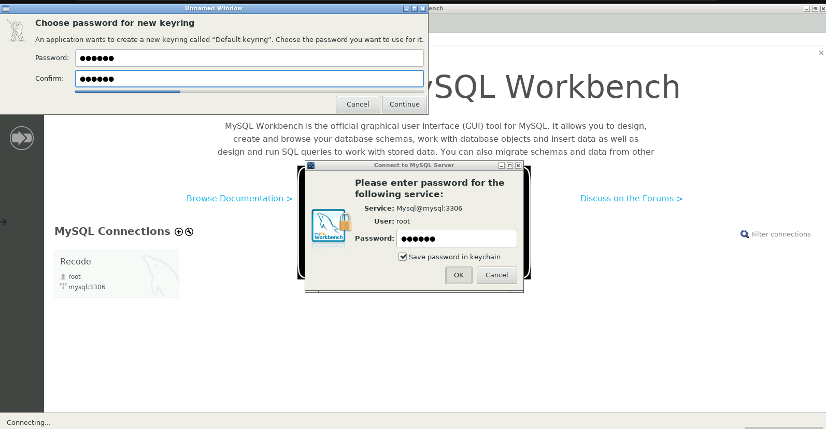Click Continue in keyring dialog
826x429 pixels.
coord(405,105)
